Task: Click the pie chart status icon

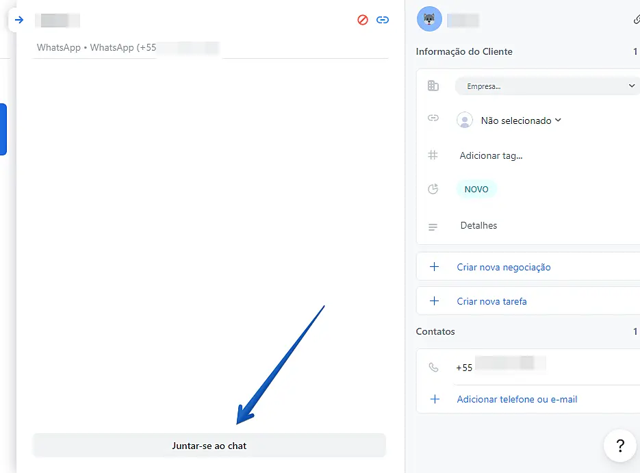Action: [x=433, y=189]
